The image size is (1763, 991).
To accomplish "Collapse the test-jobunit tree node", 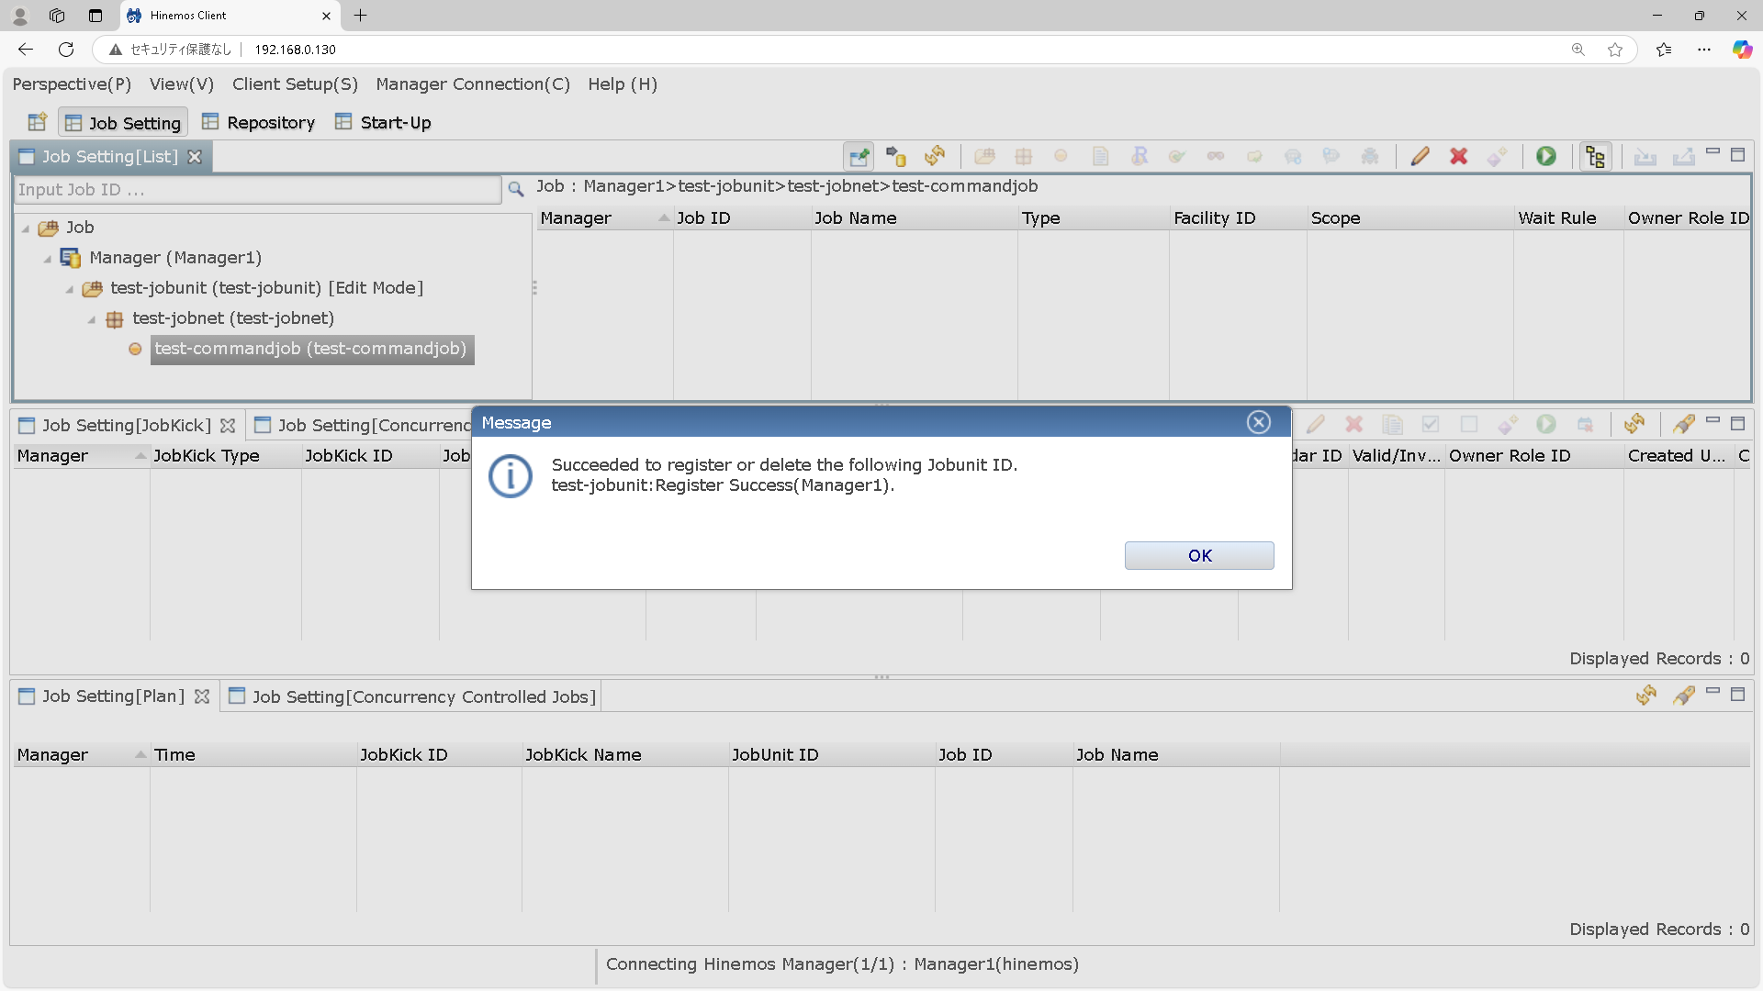I will [x=70, y=289].
